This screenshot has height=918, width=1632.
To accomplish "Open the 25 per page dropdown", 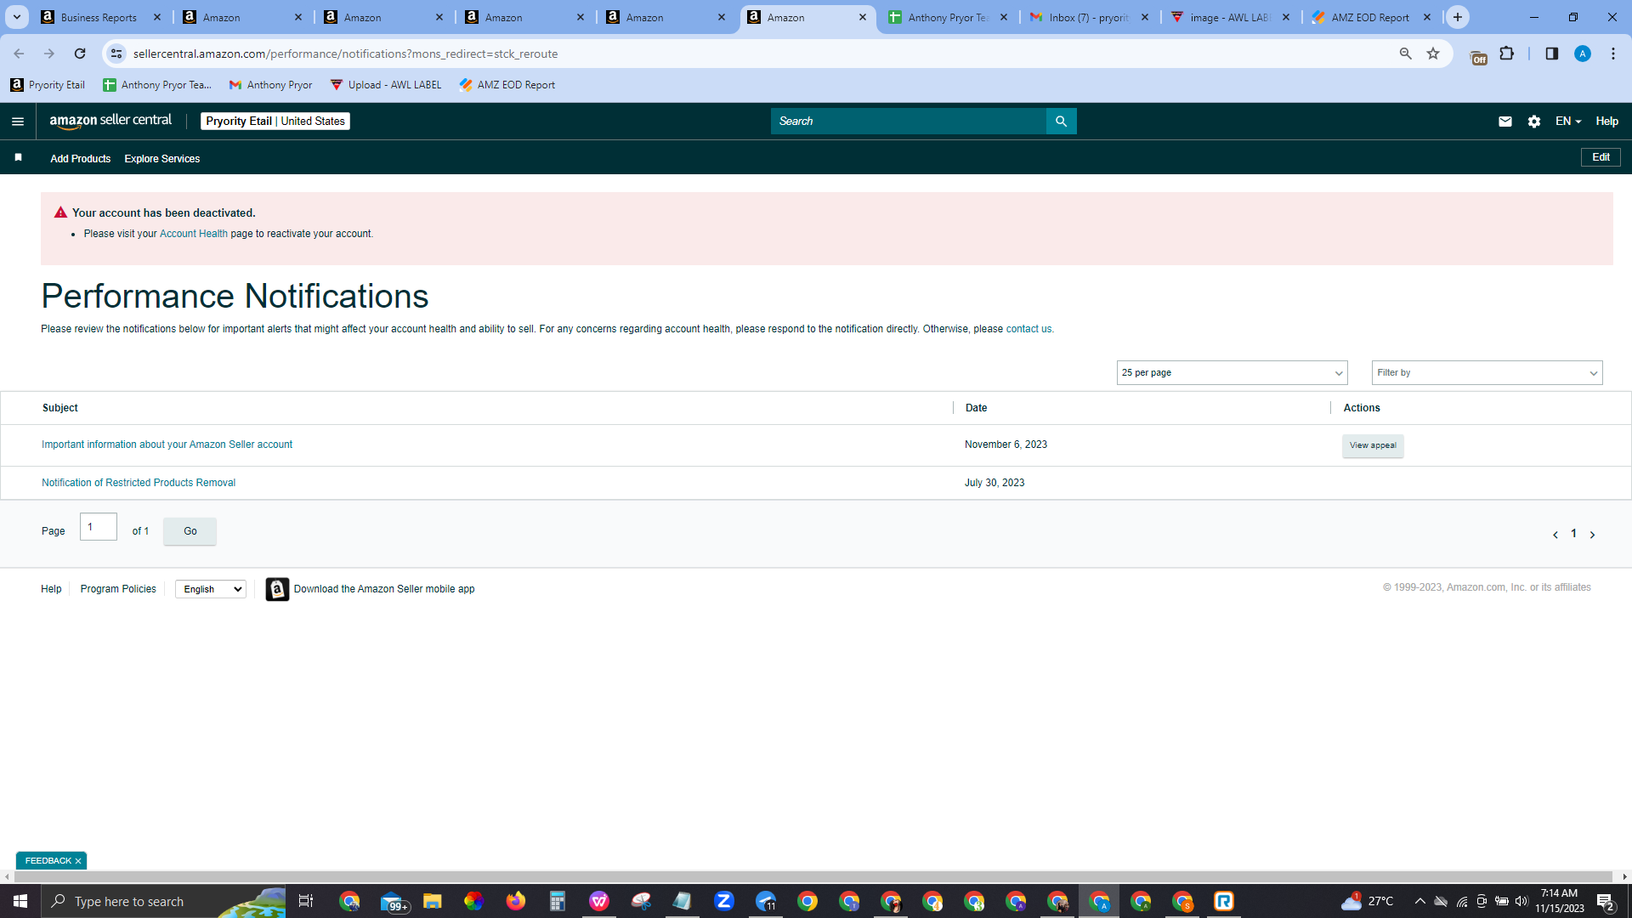I will [1232, 372].
